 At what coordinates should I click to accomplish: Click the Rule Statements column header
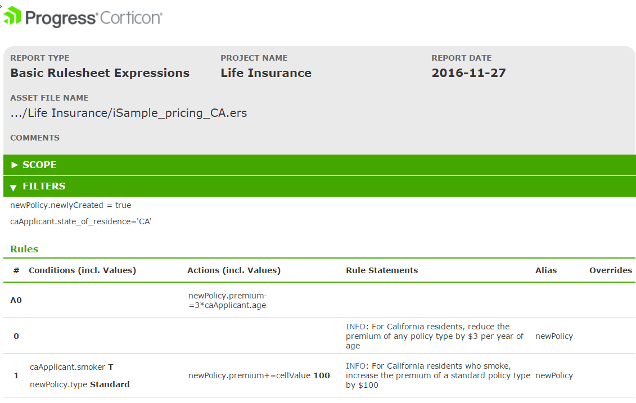point(382,270)
